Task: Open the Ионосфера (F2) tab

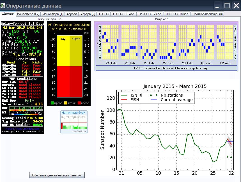Action: [x=28, y=14]
